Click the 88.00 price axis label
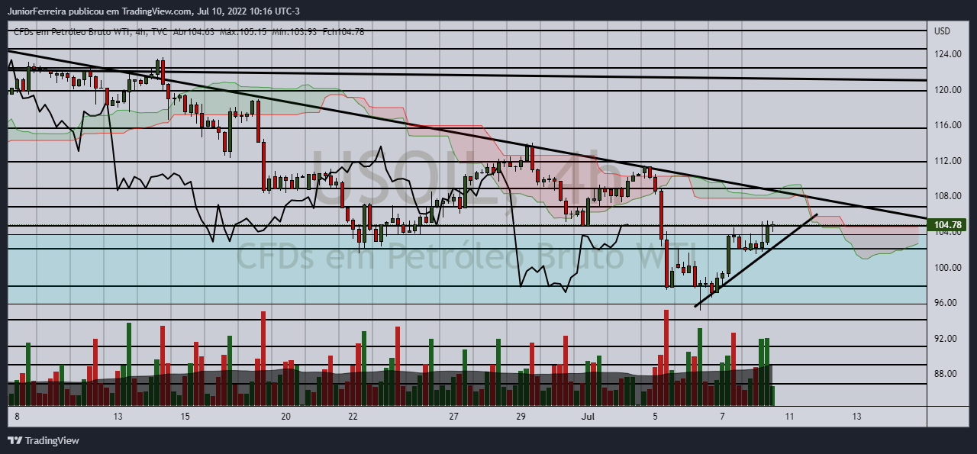This screenshot has width=977, height=454. click(944, 374)
